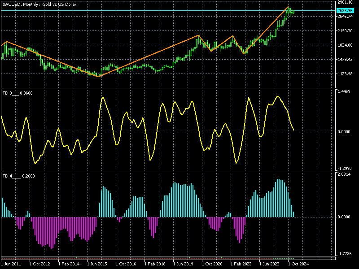Click the 1 Feb 2014 date label
Screen dimensions: 359x269
[x=69, y=264]
